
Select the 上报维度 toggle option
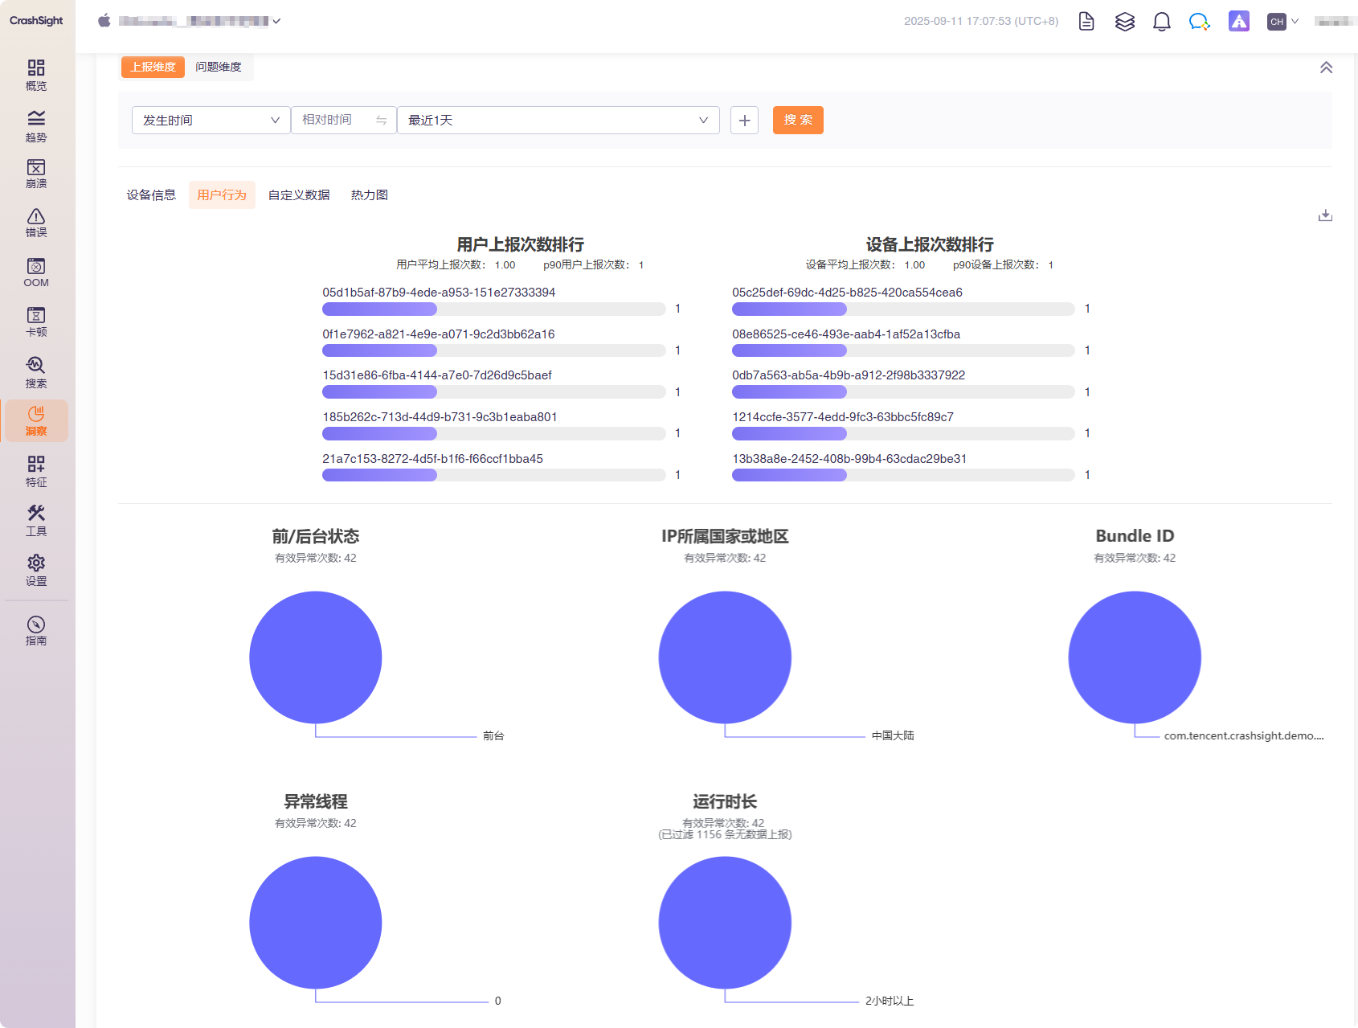pyautogui.click(x=153, y=67)
